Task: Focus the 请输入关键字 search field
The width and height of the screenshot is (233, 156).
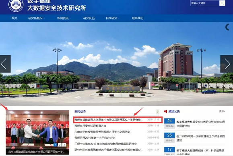Action: pos(205,3)
